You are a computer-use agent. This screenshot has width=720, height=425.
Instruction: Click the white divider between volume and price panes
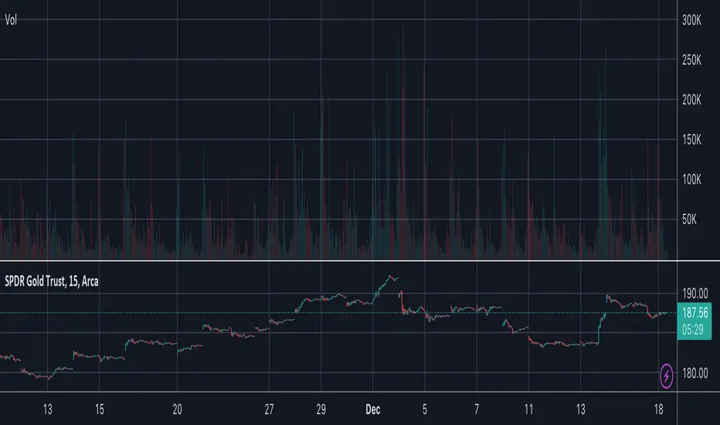[360, 261]
